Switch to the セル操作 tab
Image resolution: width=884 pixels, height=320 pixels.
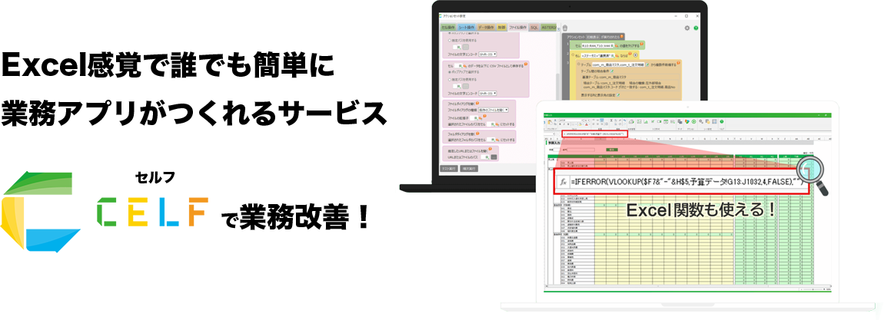[448, 27]
